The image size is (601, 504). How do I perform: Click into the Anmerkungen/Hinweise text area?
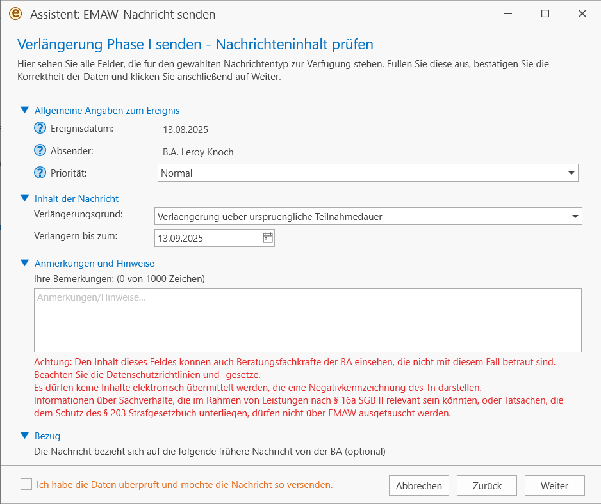tap(308, 320)
